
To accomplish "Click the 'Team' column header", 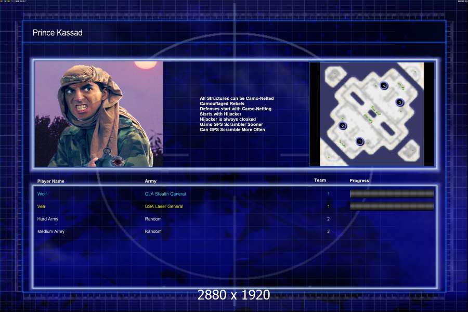I will [320, 180].
